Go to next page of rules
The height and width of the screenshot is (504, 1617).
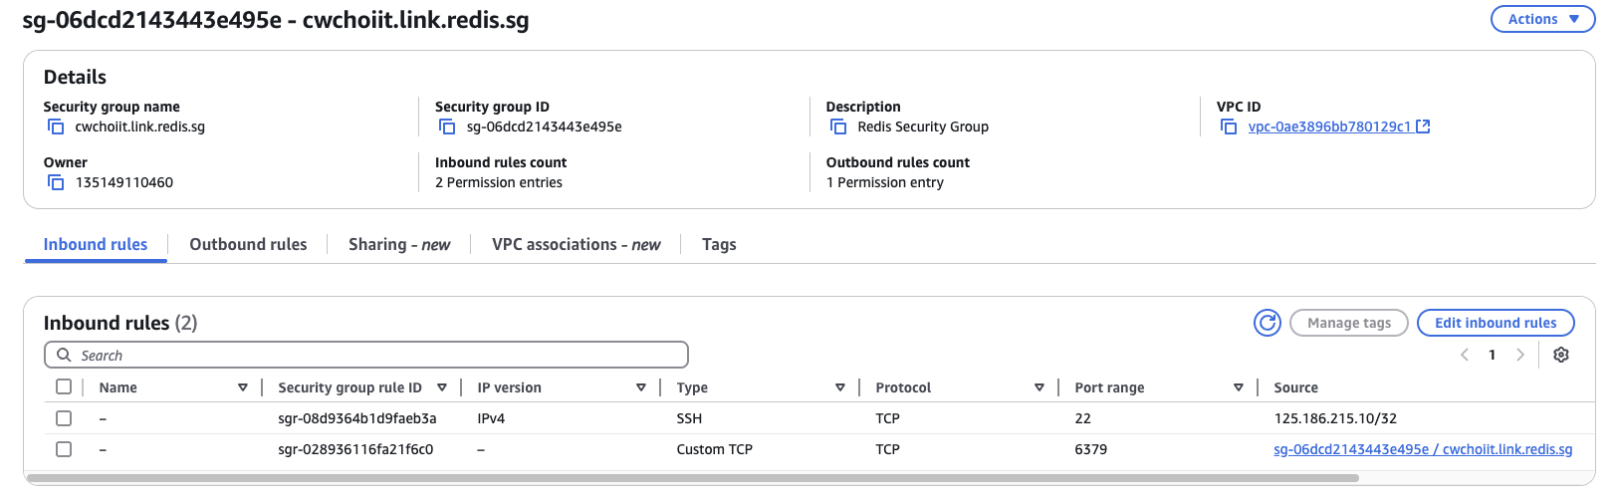1519,355
